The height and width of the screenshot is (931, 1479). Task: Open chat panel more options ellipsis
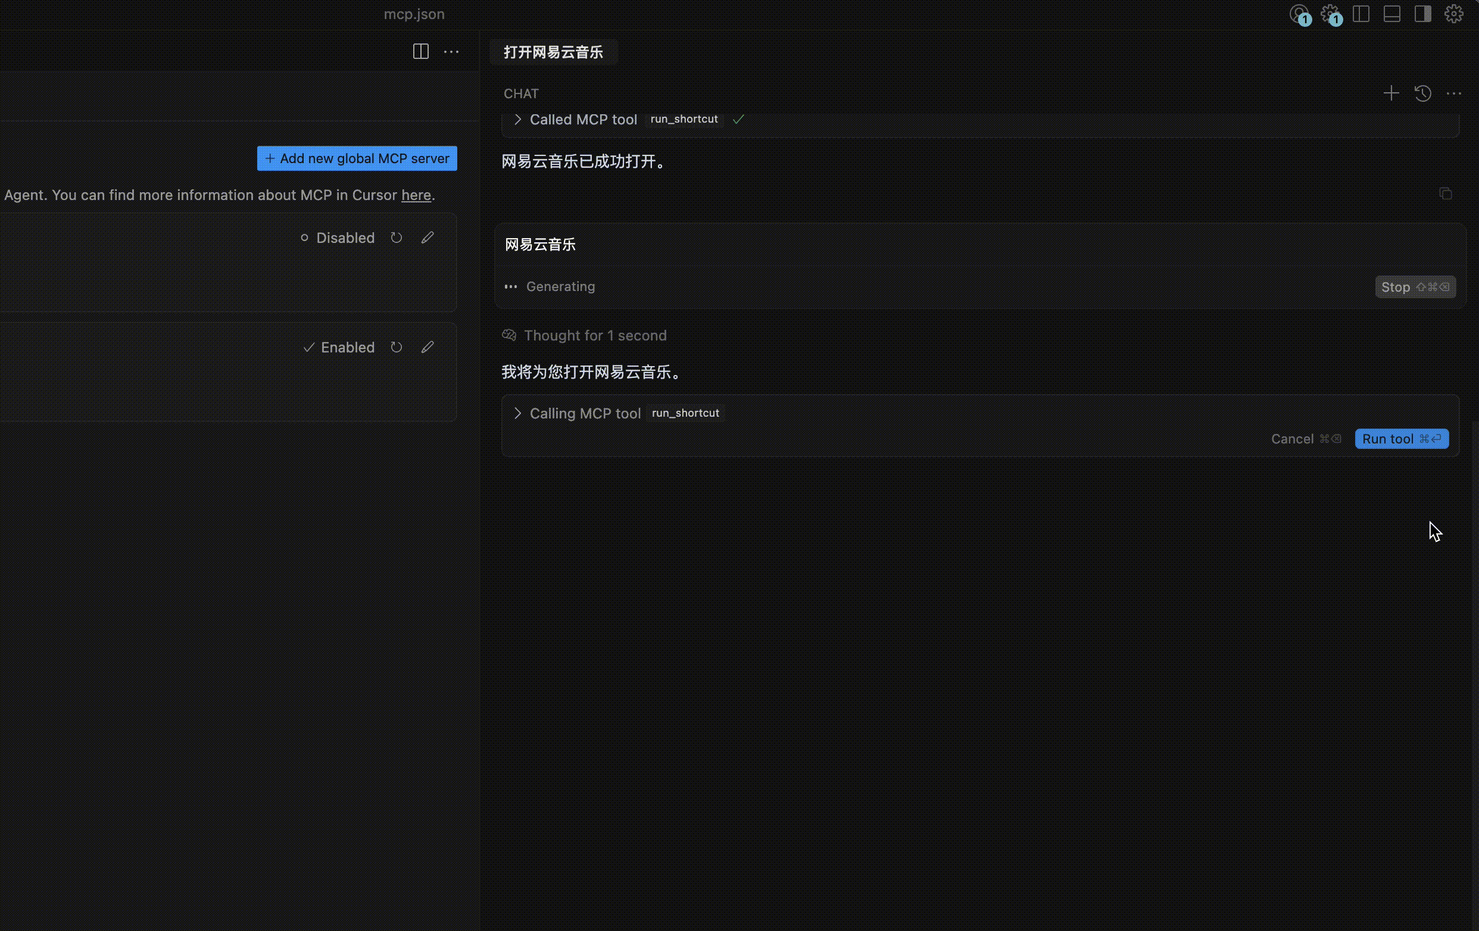(x=1454, y=93)
